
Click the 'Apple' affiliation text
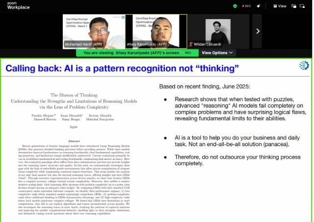click(74, 127)
